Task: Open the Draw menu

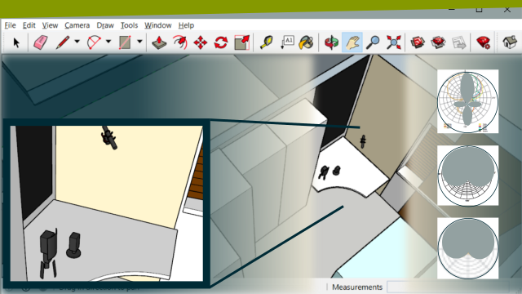Action: 105,25
